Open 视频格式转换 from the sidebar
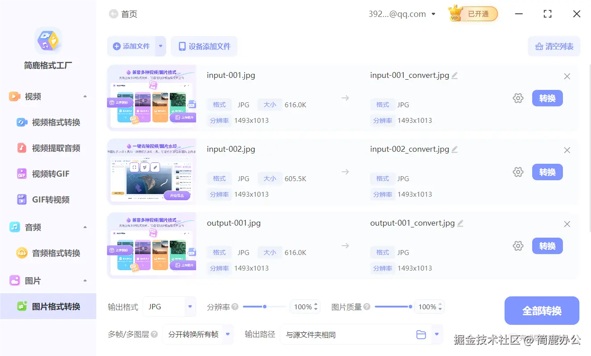This screenshot has height=356, width=591. pos(49,122)
